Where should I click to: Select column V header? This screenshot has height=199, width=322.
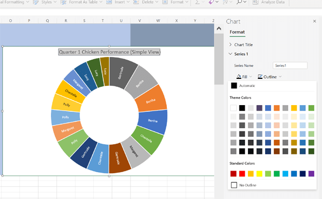click(140, 20)
